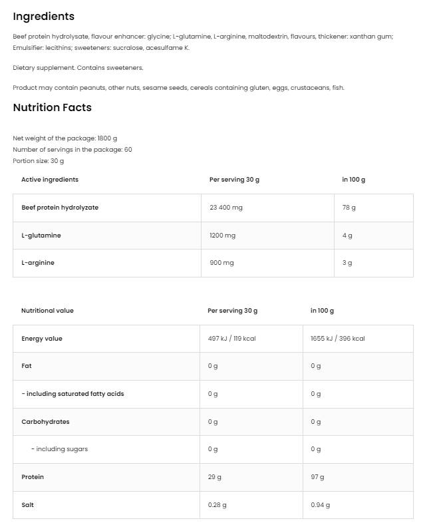Viewport: 427px width, 531px height.
Task: Click the ingredients list paragraph starting with Beef protein hydrolysate
Action: 203,41
